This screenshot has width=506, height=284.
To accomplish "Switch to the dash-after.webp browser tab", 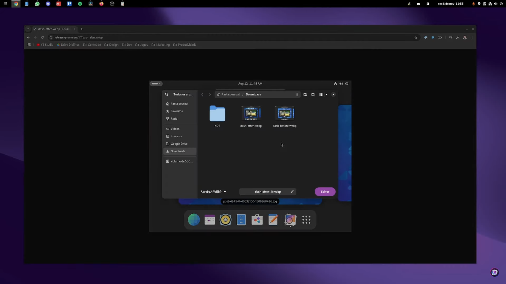I will (x=53, y=29).
